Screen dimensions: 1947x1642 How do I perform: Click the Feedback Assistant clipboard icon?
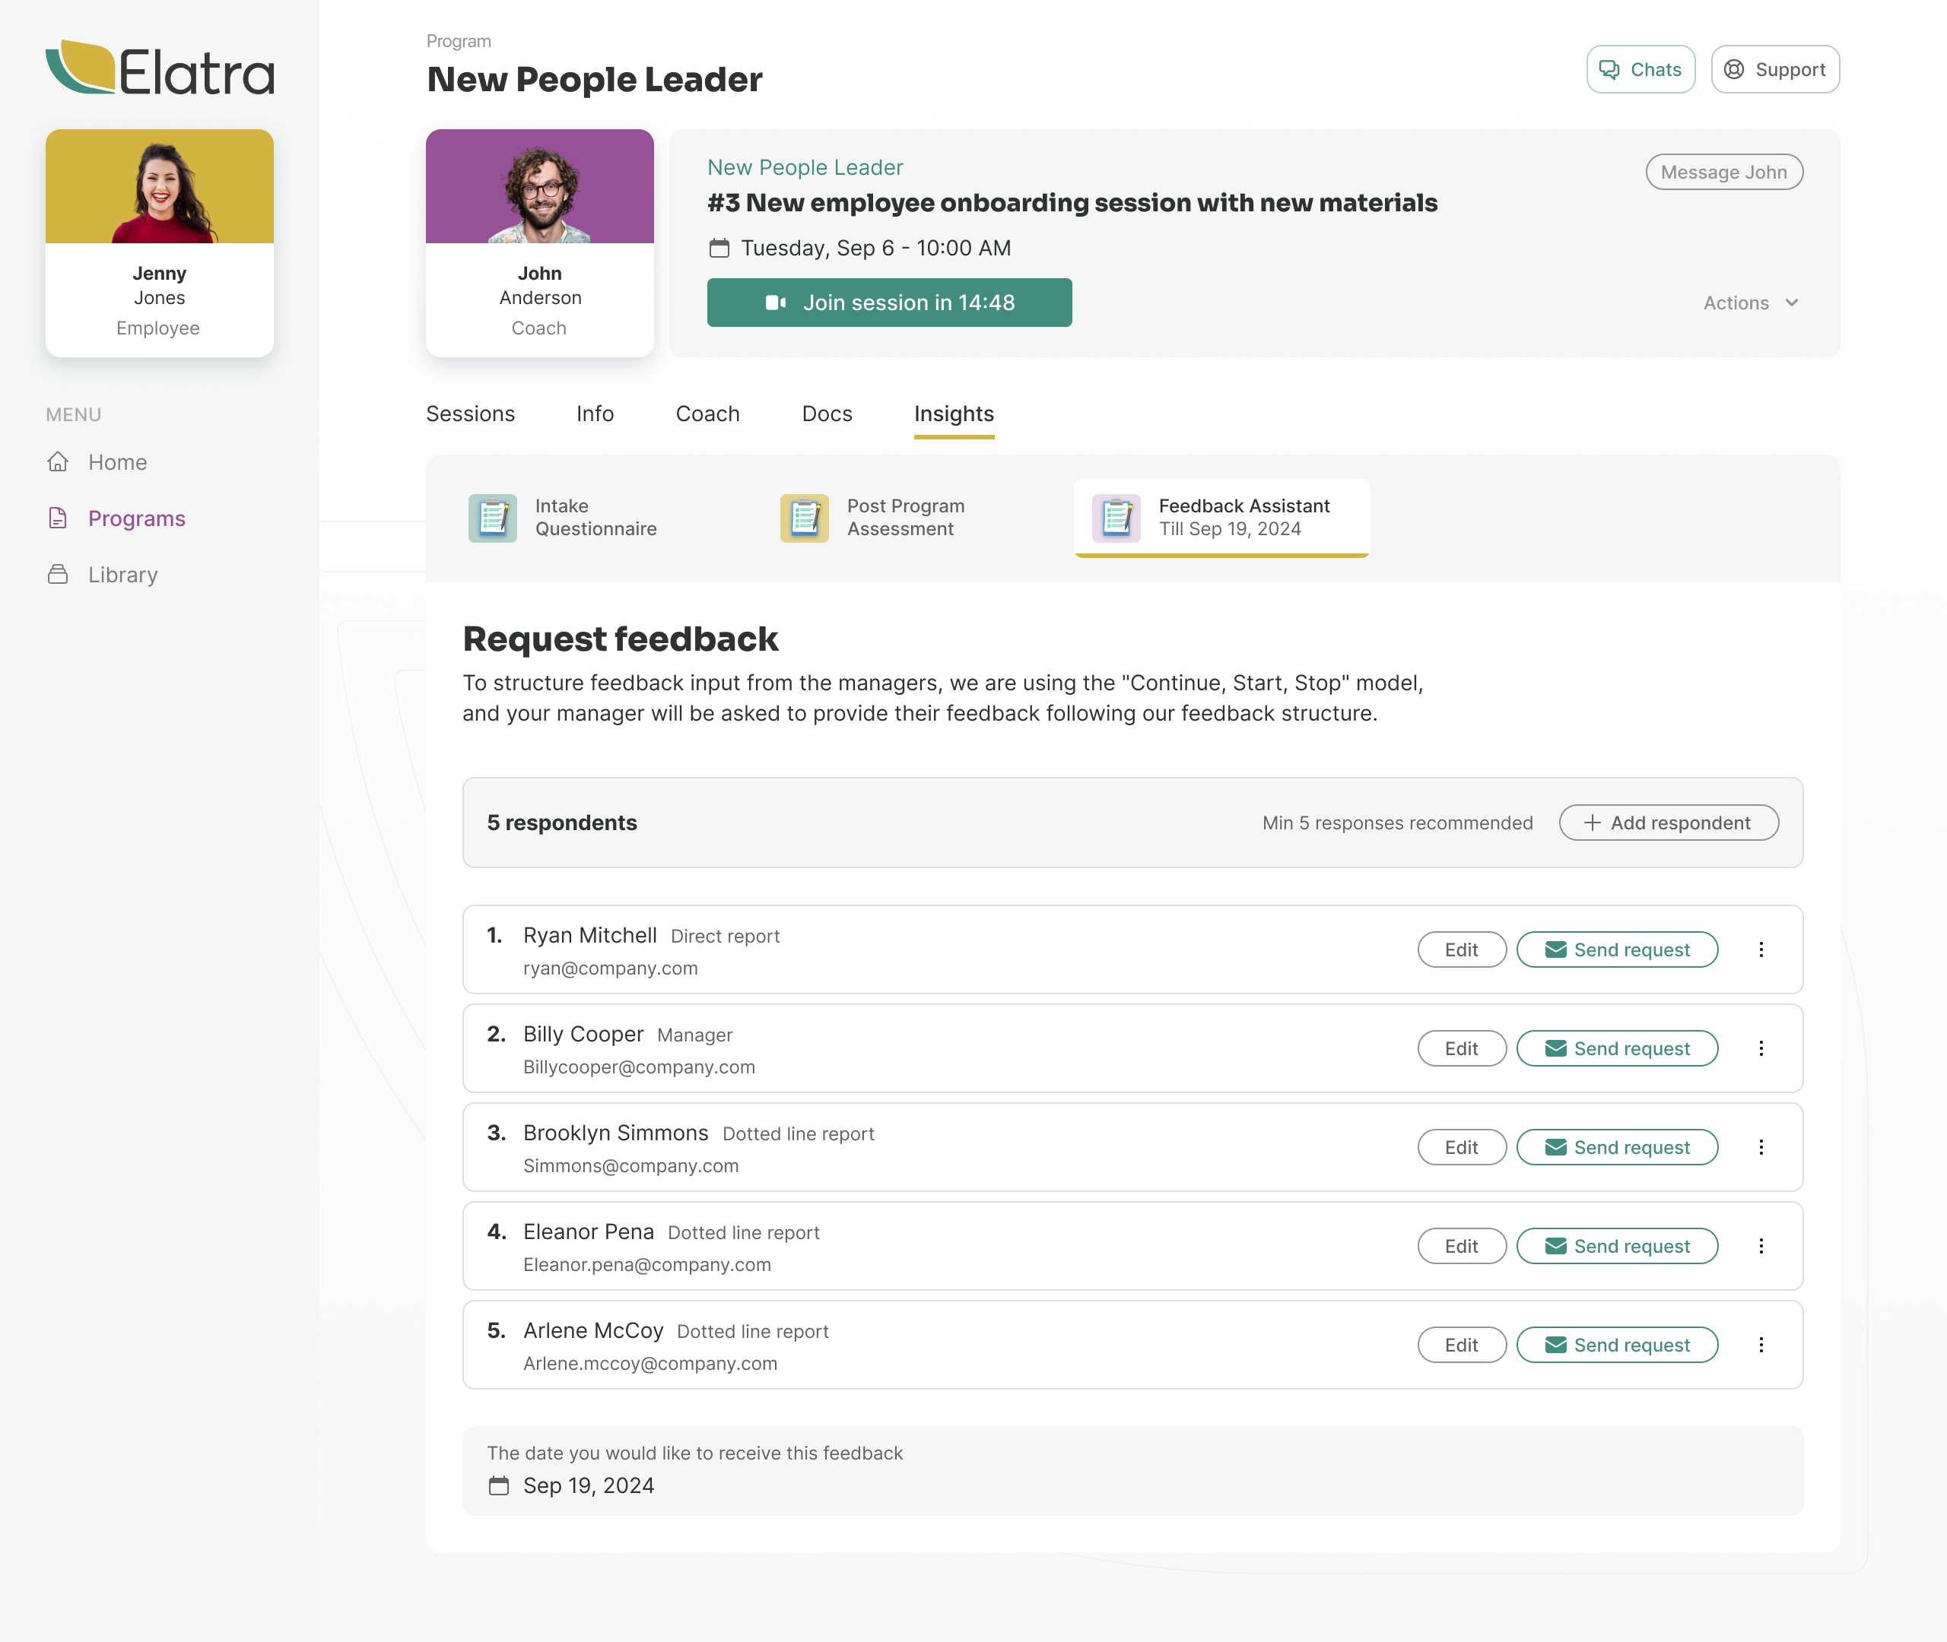[1116, 518]
